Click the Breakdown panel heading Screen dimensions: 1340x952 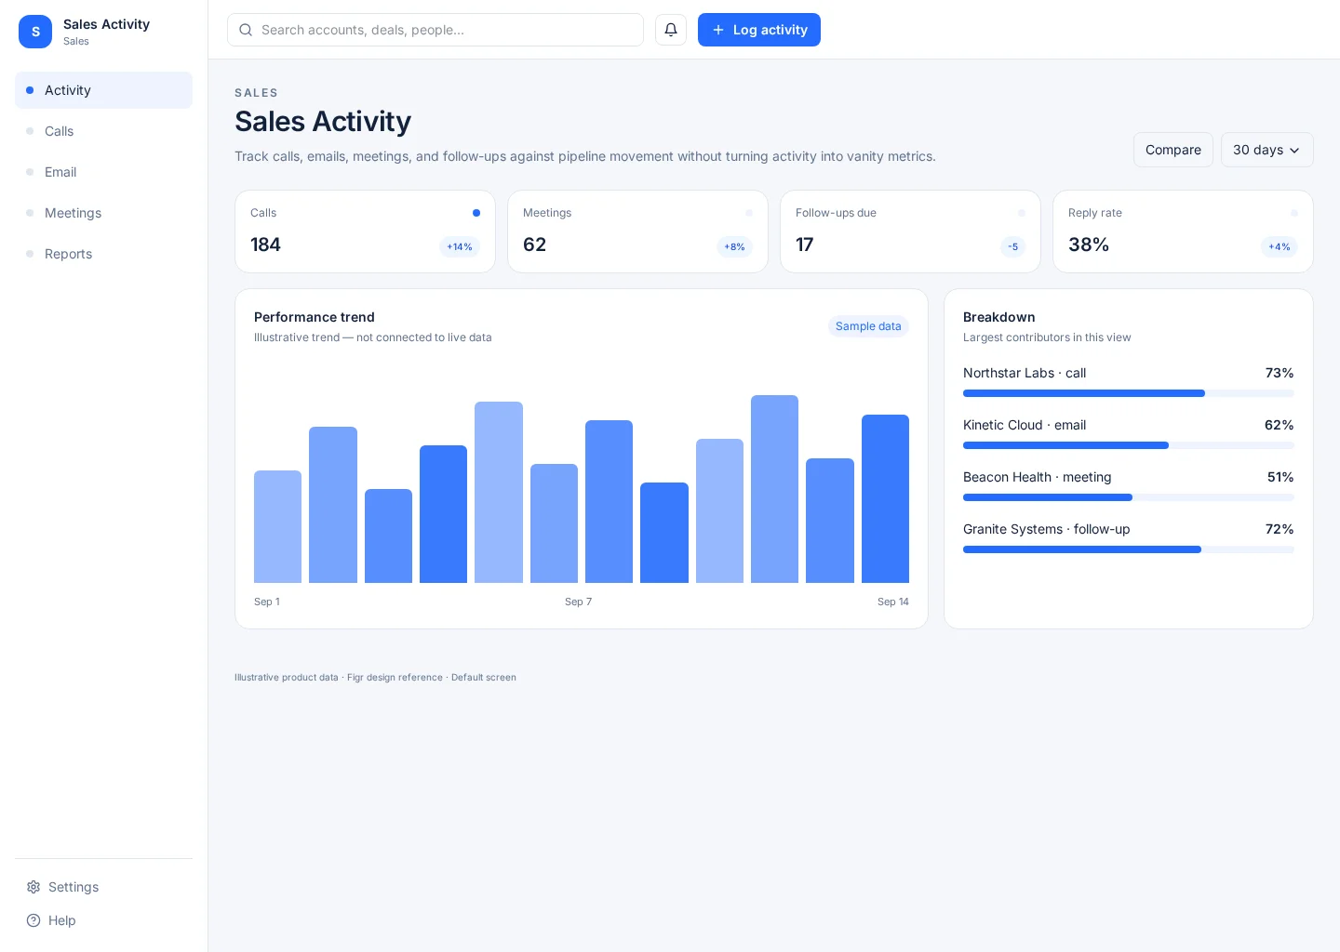click(999, 317)
